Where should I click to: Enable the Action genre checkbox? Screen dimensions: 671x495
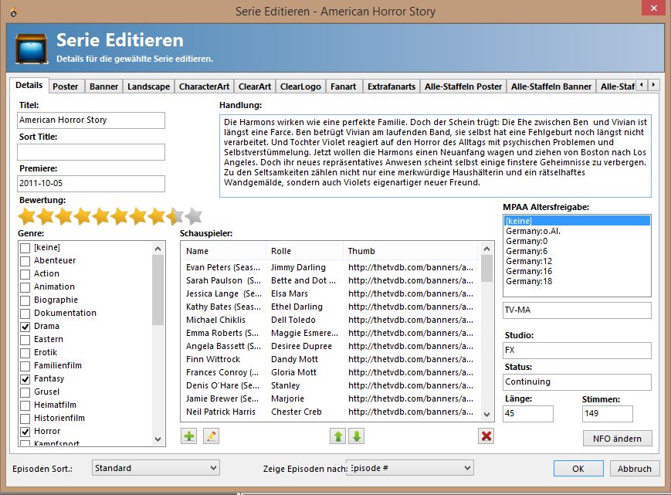[25, 274]
